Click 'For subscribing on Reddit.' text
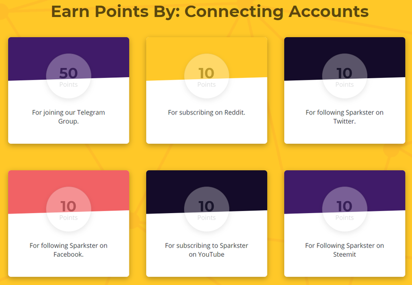 pyautogui.click(x=206, y=112)
